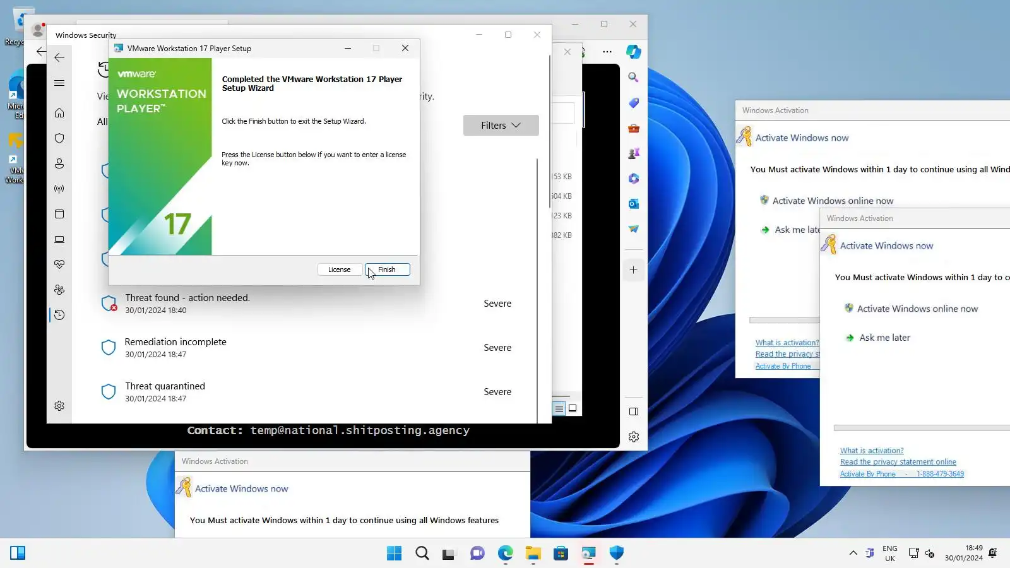
Task: Open the Tools briefcase icon in Edge sidebar
Action: (634, 128)
